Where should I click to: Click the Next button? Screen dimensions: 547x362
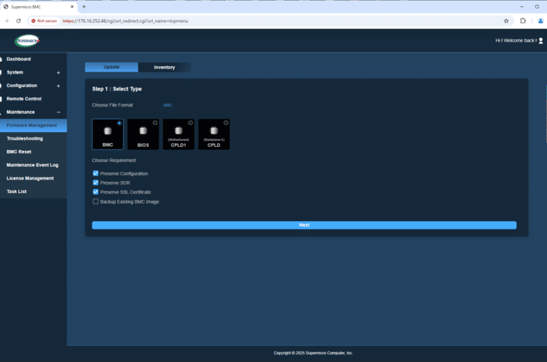tap(304, 225)
